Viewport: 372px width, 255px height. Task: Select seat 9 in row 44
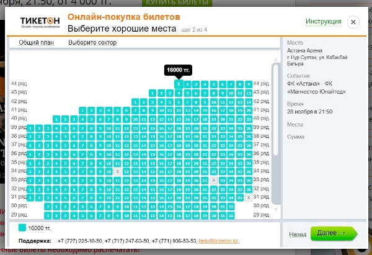pos(249,84)
